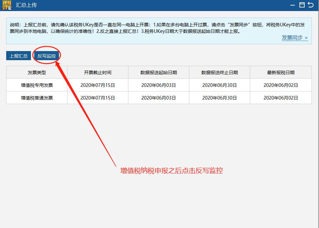
Task: Click 2020年06月30日 ending date for 增值税专用发票
Action: 219,85
